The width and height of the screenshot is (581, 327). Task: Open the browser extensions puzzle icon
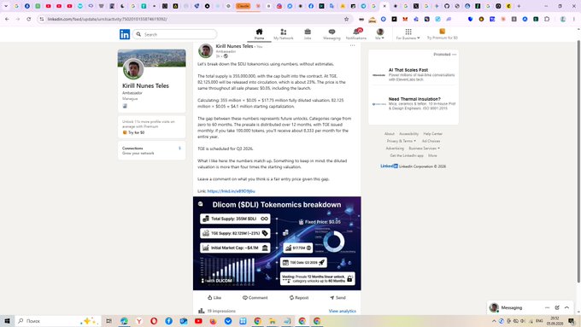coord(547,20)
